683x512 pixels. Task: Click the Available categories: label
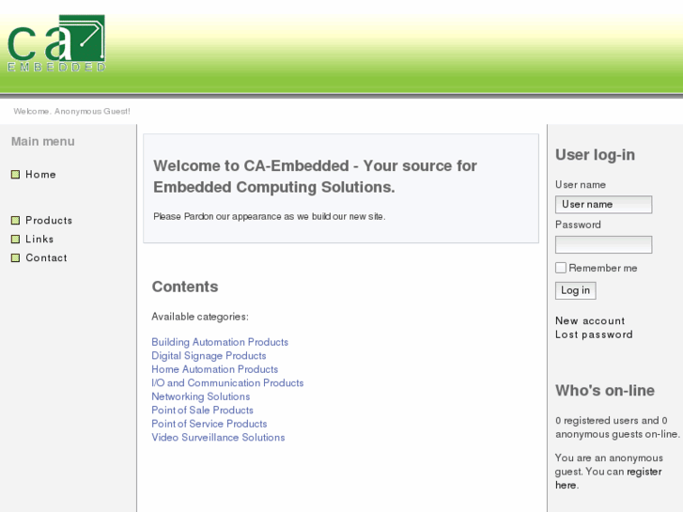[200, 317]
